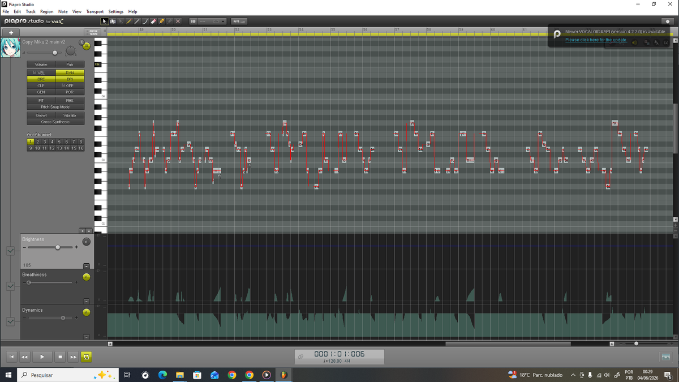Image resolution: width=679 pixels, height=382 pixels.
Task: Open the Settings menu
Action: click(116, 11)
